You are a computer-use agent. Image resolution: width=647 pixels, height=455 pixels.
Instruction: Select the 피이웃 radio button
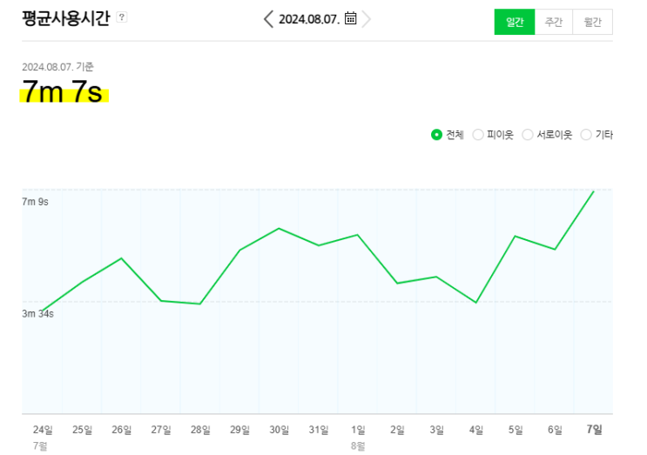pyautogui.click(x=478, y=135)
